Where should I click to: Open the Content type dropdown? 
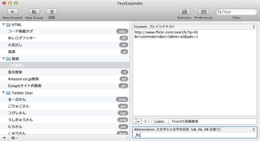195,27
